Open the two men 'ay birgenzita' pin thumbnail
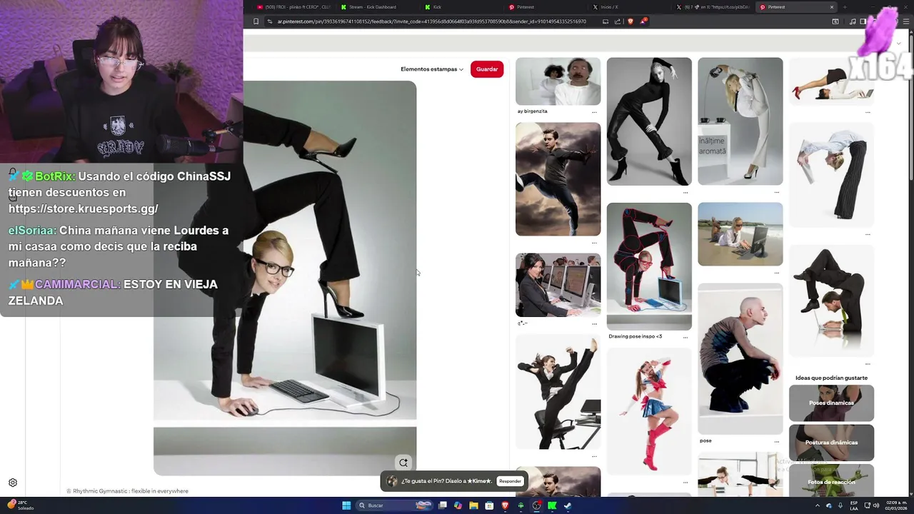Screen dimensions: 914x514 [558, 81]
